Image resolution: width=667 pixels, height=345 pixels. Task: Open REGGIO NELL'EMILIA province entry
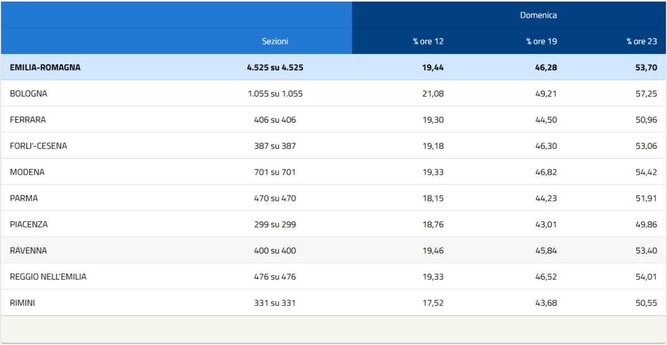click(x=48, y=277)
